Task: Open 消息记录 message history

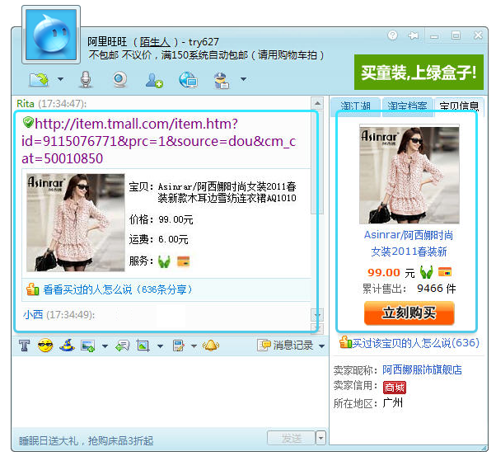Action: point(286,346)
